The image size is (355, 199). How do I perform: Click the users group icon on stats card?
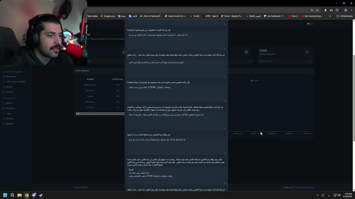(246, 52)
